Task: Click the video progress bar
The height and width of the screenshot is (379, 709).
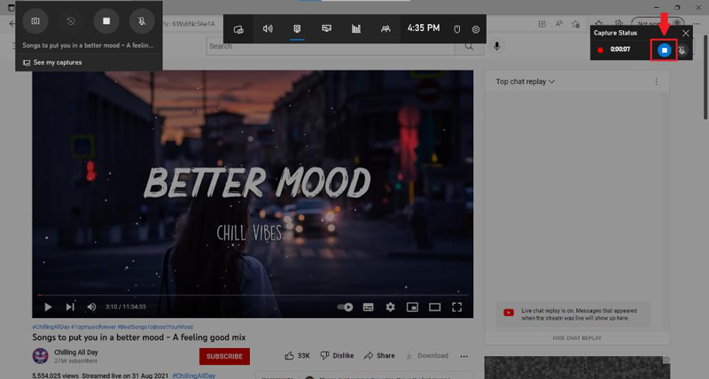Action: coord(253,296)
